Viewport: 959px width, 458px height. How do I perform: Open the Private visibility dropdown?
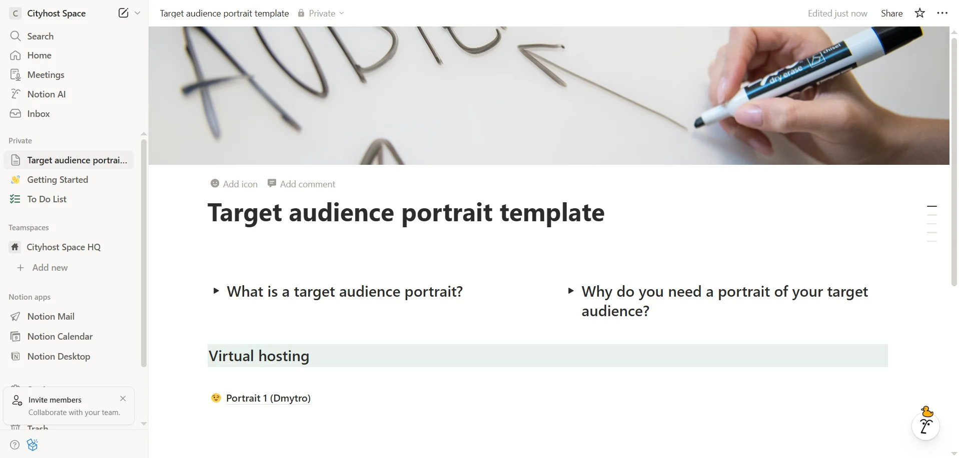tap(321, 13)
